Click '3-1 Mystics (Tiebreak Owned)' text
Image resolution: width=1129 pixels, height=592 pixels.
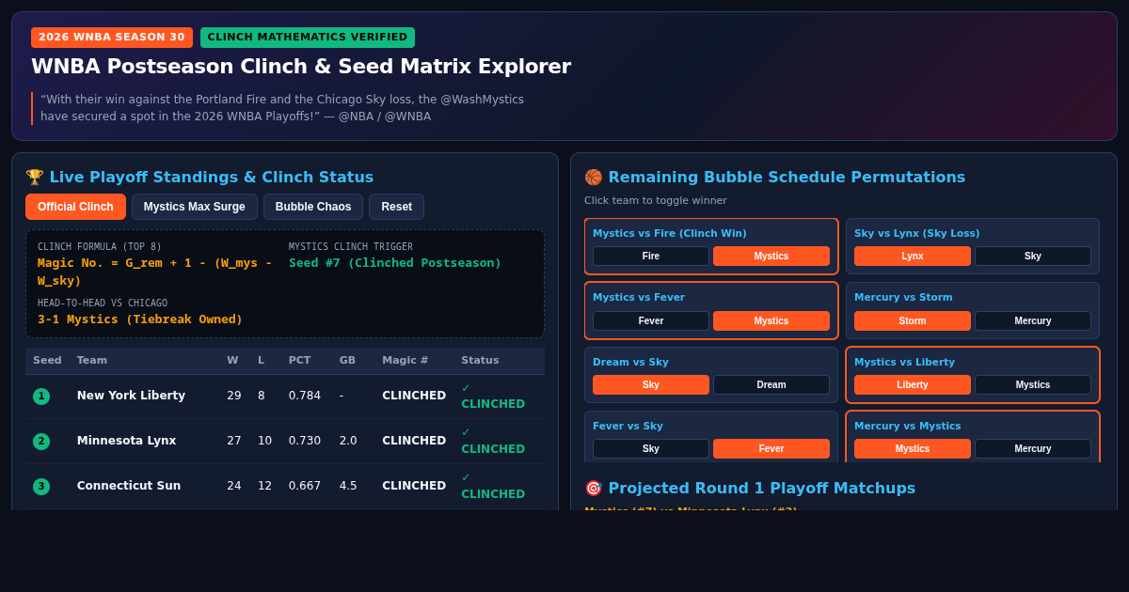tap(140, 319)
